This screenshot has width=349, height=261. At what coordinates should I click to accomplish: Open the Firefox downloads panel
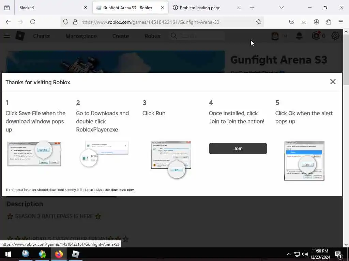[304, 22]
